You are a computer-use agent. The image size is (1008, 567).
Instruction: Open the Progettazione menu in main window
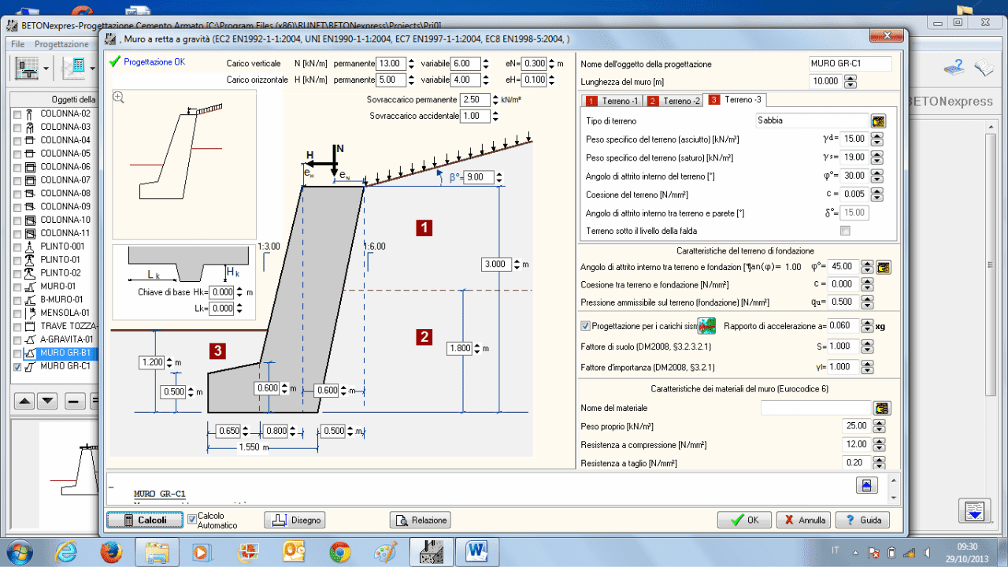61,44
